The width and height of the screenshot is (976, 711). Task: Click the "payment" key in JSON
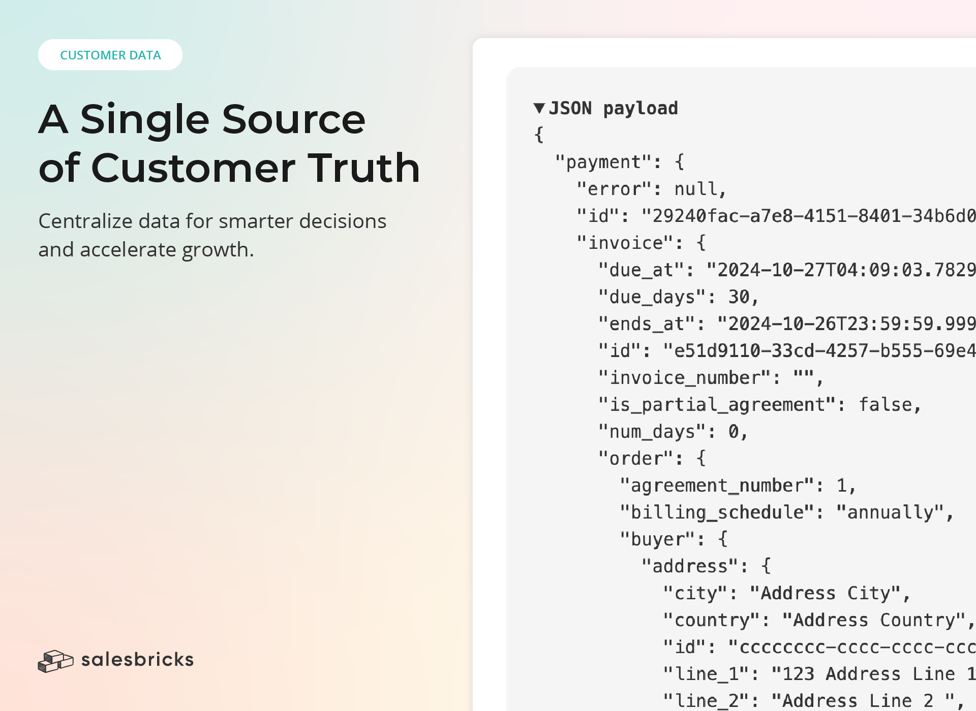pos(603,163)
